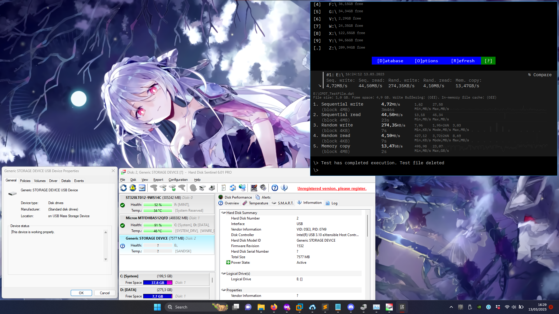Click the Power State green arrow icon
Screen dimensions: 559x314
click(228, 263)
